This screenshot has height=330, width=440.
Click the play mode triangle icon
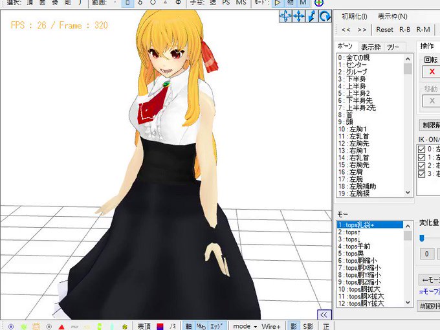tap(278, 3)
